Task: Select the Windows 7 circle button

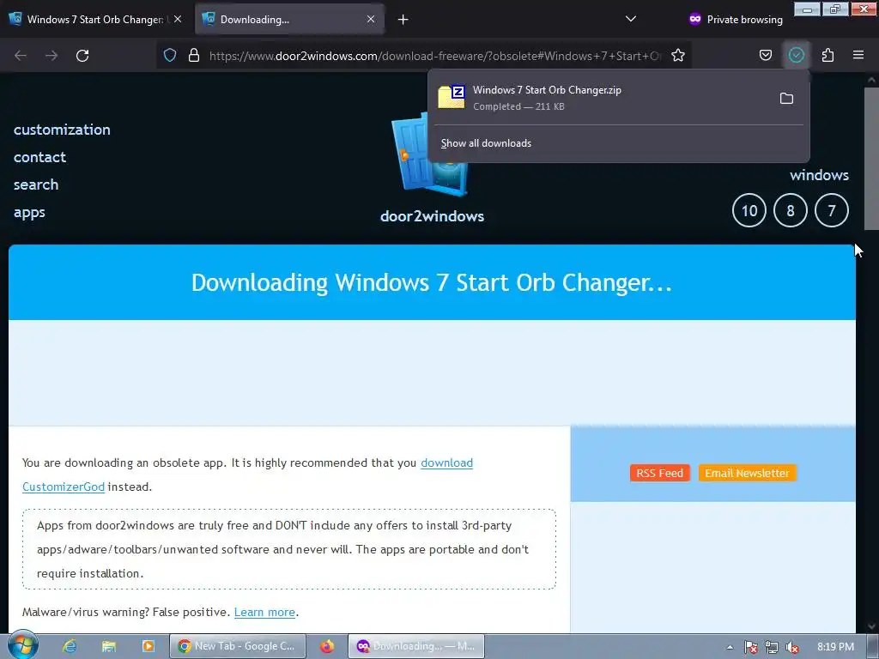Action: pyautogui.click(x=831, y=210)
